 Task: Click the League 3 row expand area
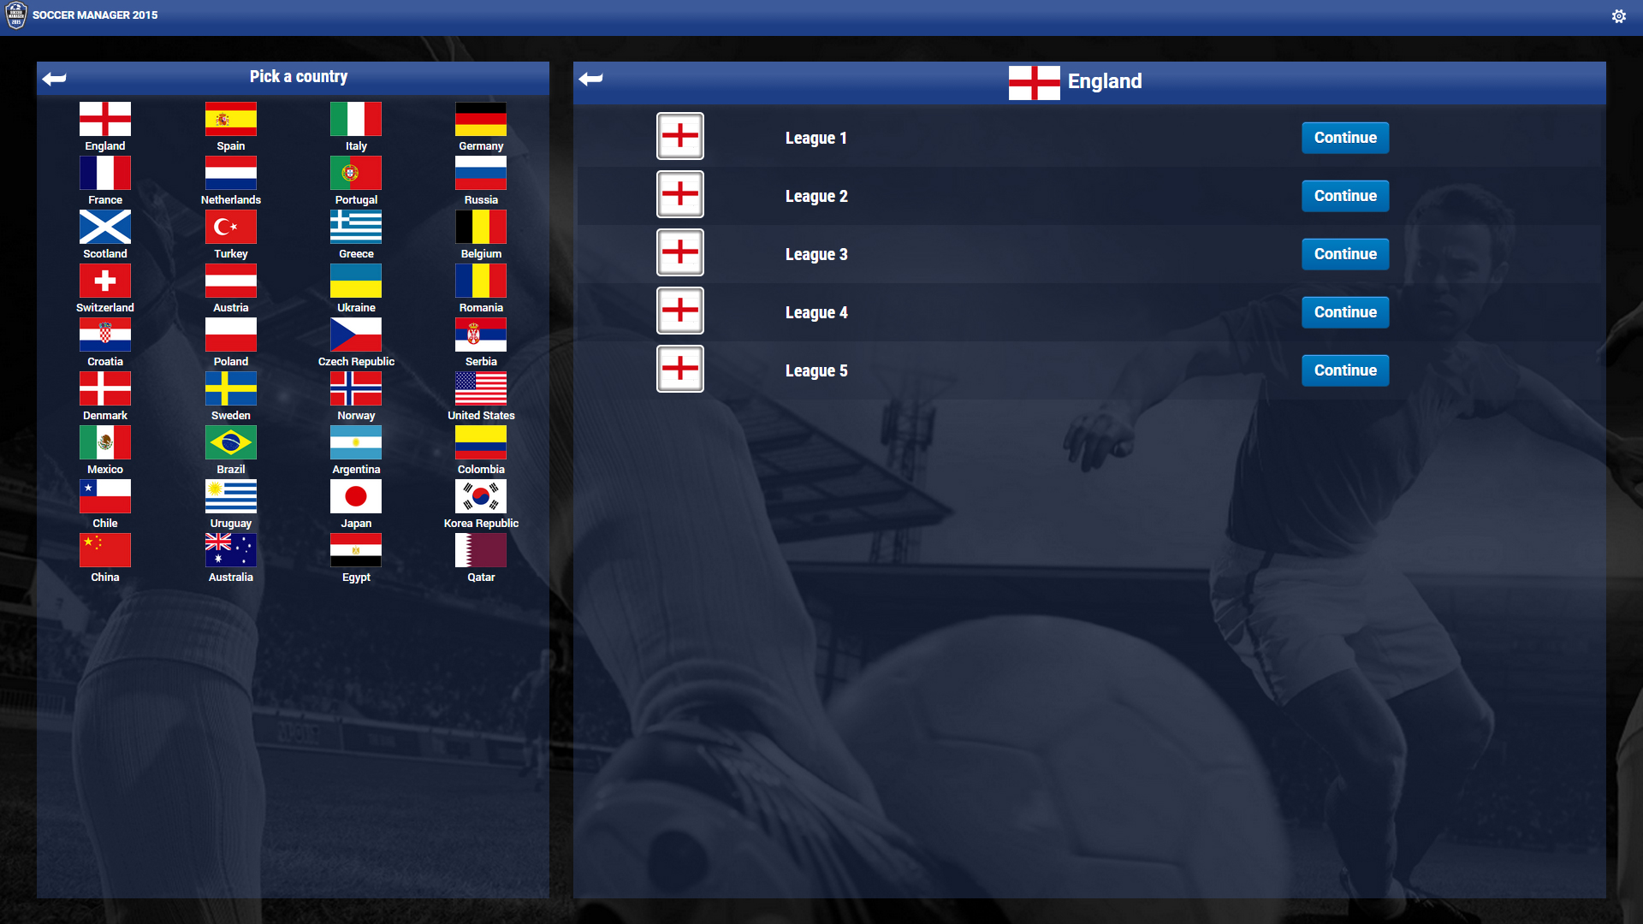tap(978, 254)
